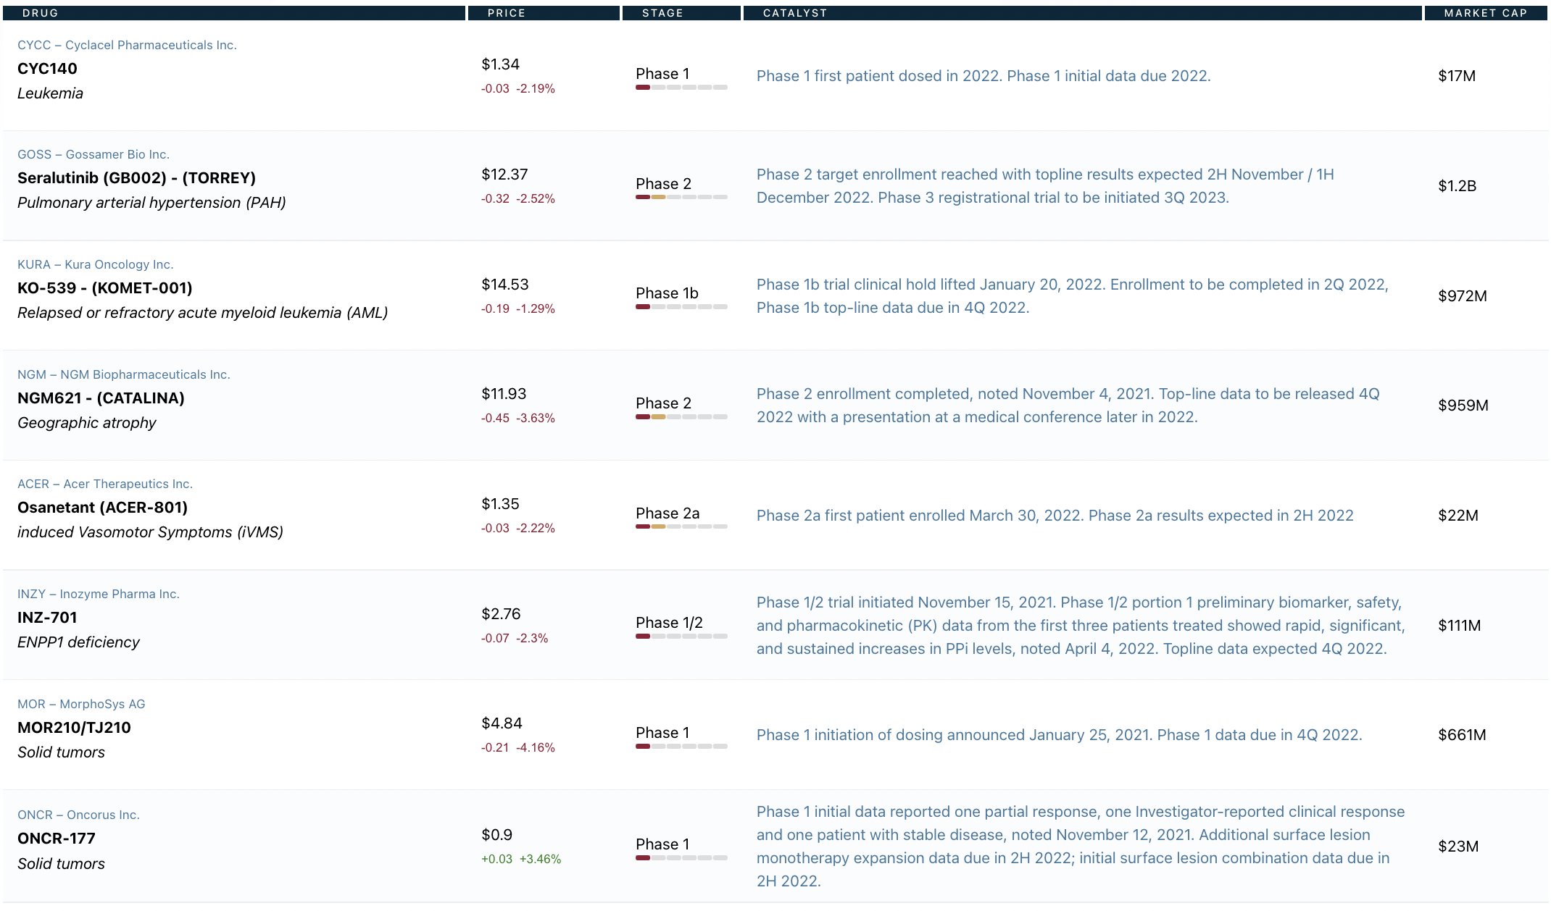Open the CYCC ticker link for Cyclacel Pharmaceuticals

pos(127,44)
